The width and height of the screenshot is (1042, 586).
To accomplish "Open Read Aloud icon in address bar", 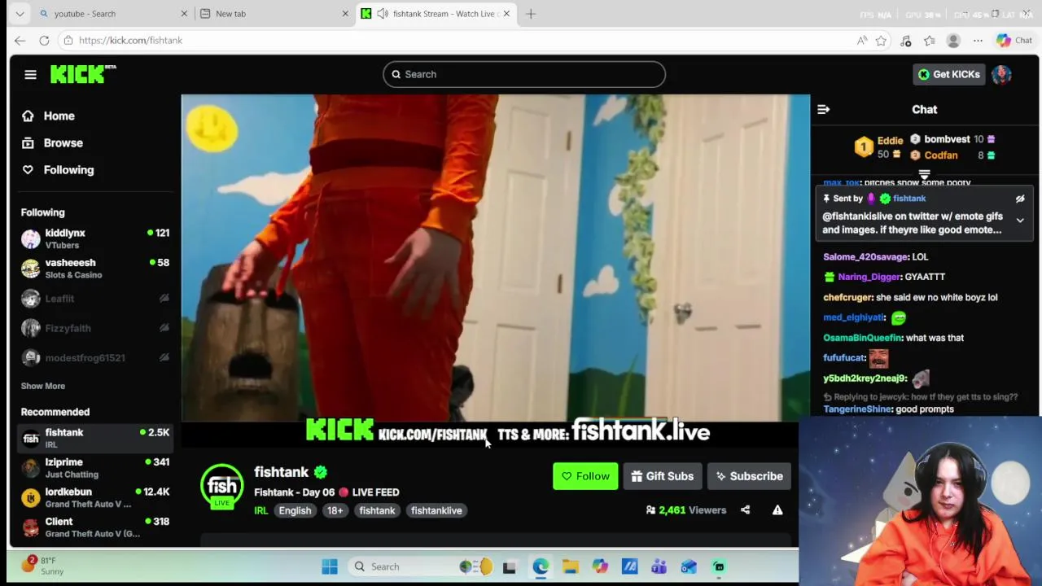I will click(862, 41).
